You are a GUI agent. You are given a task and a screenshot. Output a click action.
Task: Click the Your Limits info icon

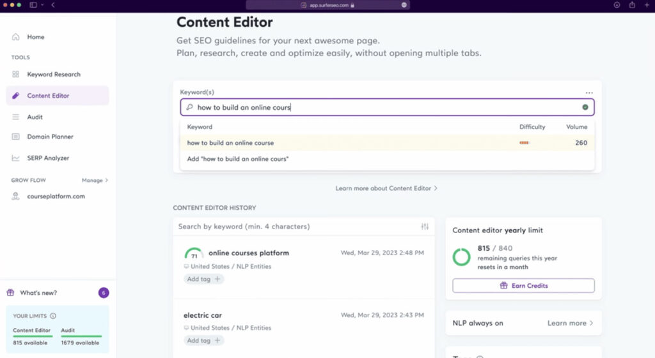[x=53, y=316]
